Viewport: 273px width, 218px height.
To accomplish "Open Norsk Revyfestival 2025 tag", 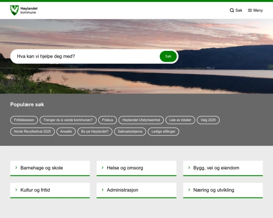I will coord(32,131).
